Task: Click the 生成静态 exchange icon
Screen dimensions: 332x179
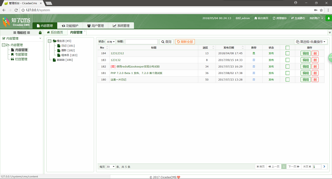Action: point(292,18)
